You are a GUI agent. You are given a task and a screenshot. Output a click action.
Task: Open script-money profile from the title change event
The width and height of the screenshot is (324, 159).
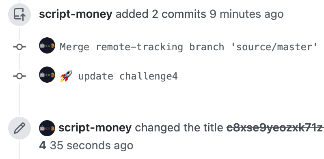(x=95, y=128)
